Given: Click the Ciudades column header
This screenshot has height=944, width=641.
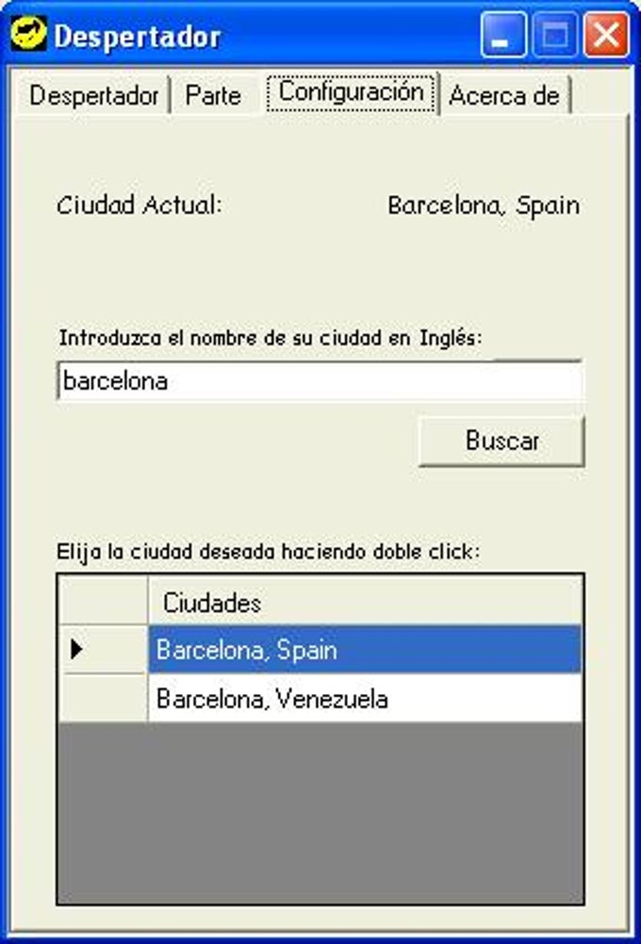Looking at the screenshot, I should (365, 601).
